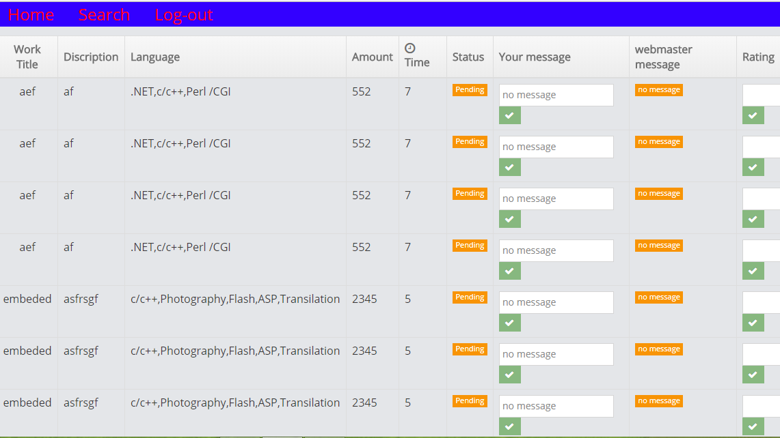The height and width of the screenshot is (438, 780).
Task: Click rating checkmark in second aef row
Action: click(x=753, y=168)
